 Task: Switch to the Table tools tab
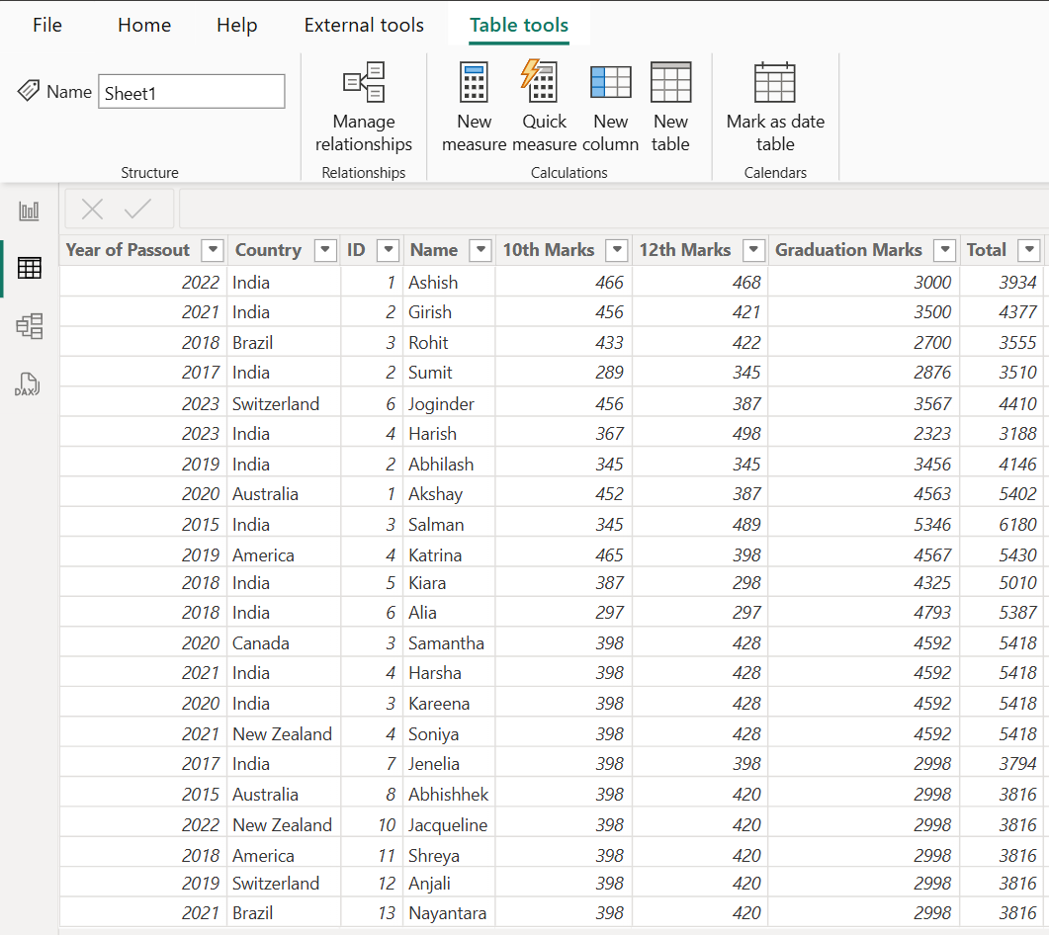518,25
